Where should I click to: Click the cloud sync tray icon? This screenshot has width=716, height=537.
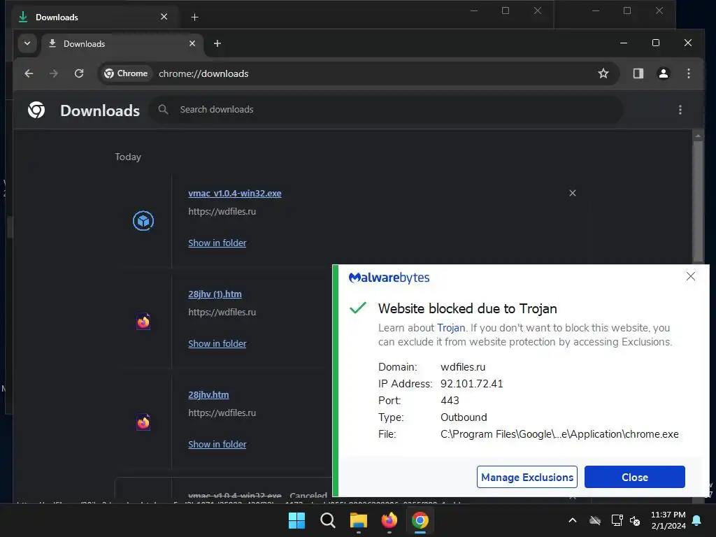594,520
